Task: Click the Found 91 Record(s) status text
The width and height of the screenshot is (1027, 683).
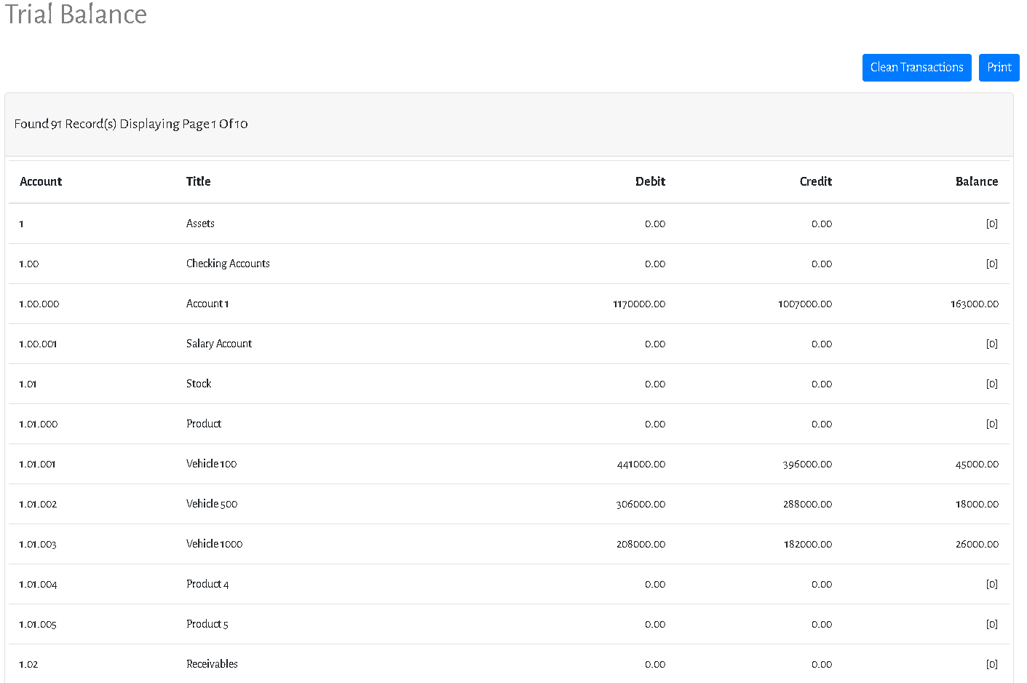Action: click(131, 124)
